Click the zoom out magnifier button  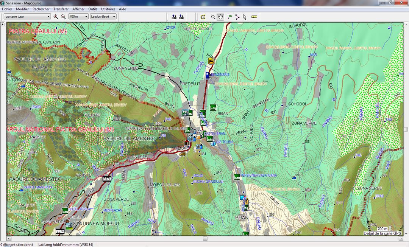(x=63, y=17)
